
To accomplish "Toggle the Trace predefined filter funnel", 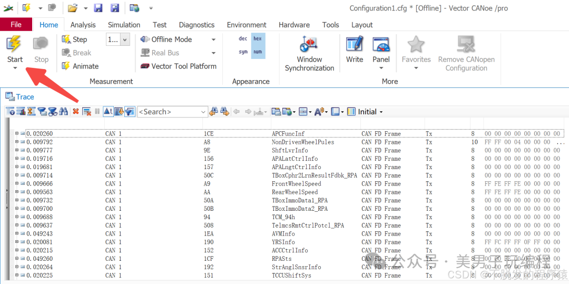I will click(130, 112).
